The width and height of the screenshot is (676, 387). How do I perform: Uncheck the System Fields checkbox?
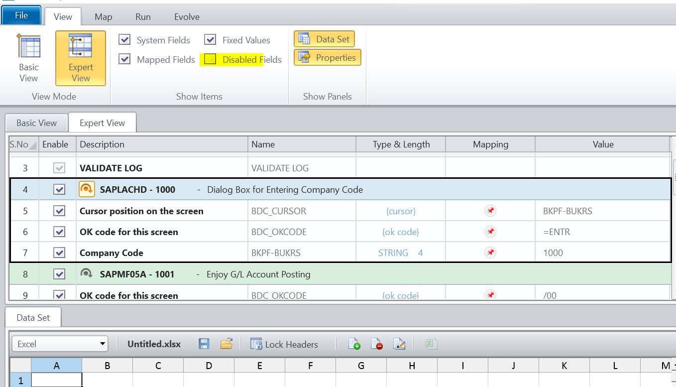tap(124, 40)
